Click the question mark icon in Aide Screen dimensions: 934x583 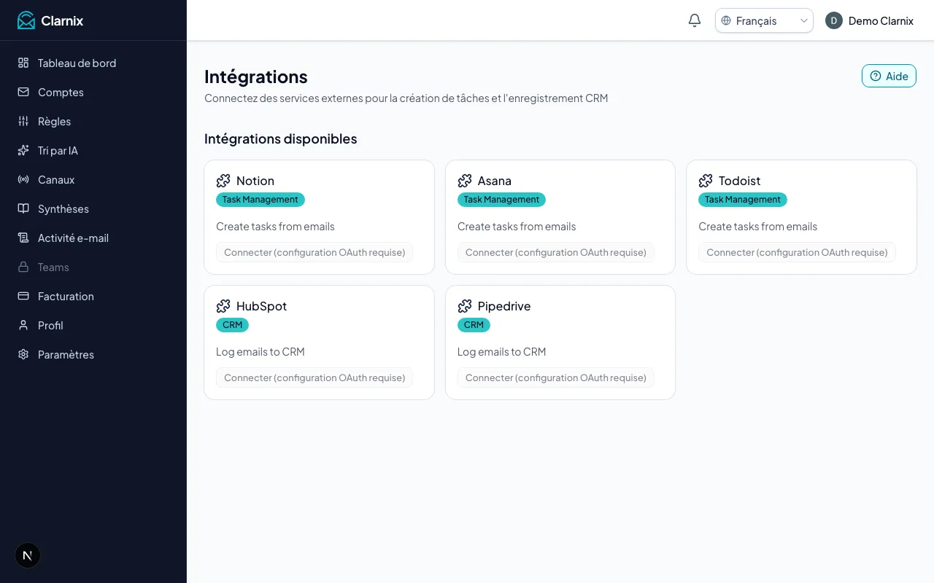876,76
